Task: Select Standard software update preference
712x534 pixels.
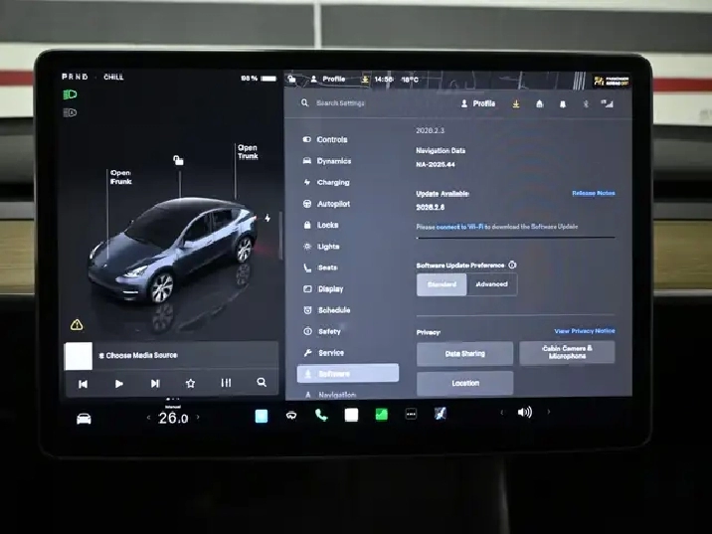Action: 442,284
